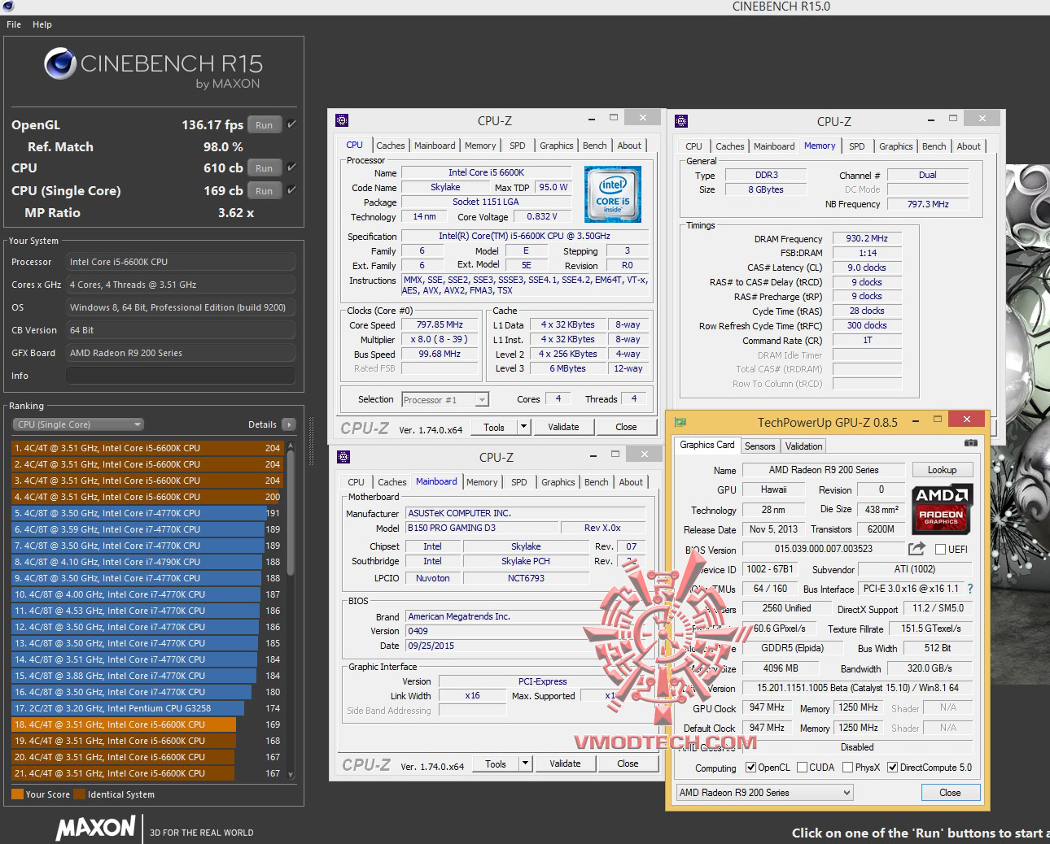Click the Lookup button in GPU-Z
This screenshot has height=844, width=1050.
tap(942, 470)
